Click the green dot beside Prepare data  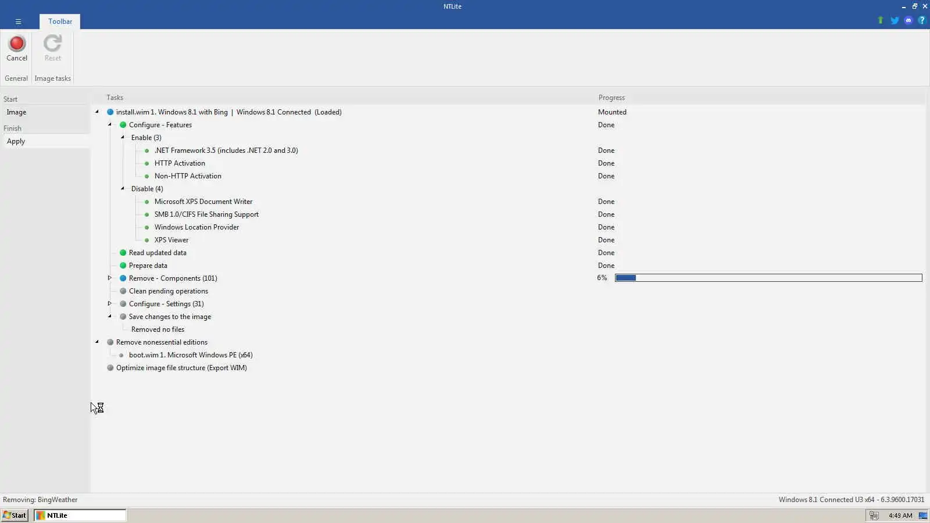point(123,266)
